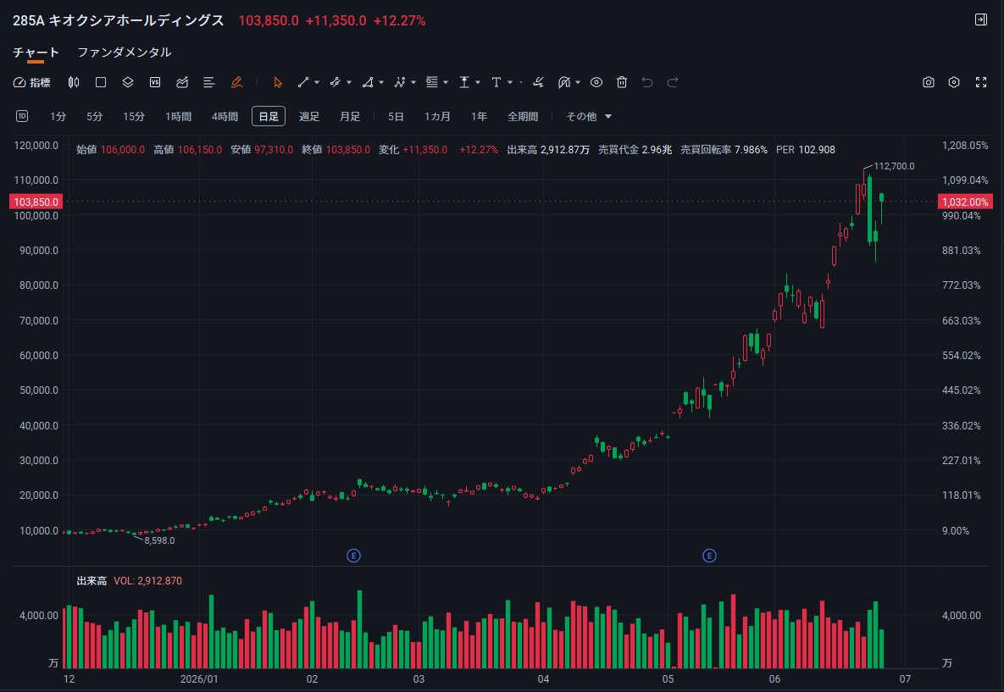Select the price range measure tool
This screenshot has height=692, width=1004.
(x=464, y=82)
